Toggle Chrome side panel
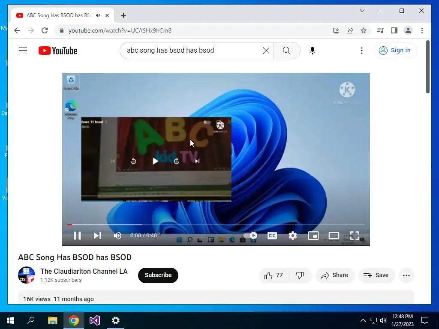The height and width of the screenshot is (329, 439). 394,30
